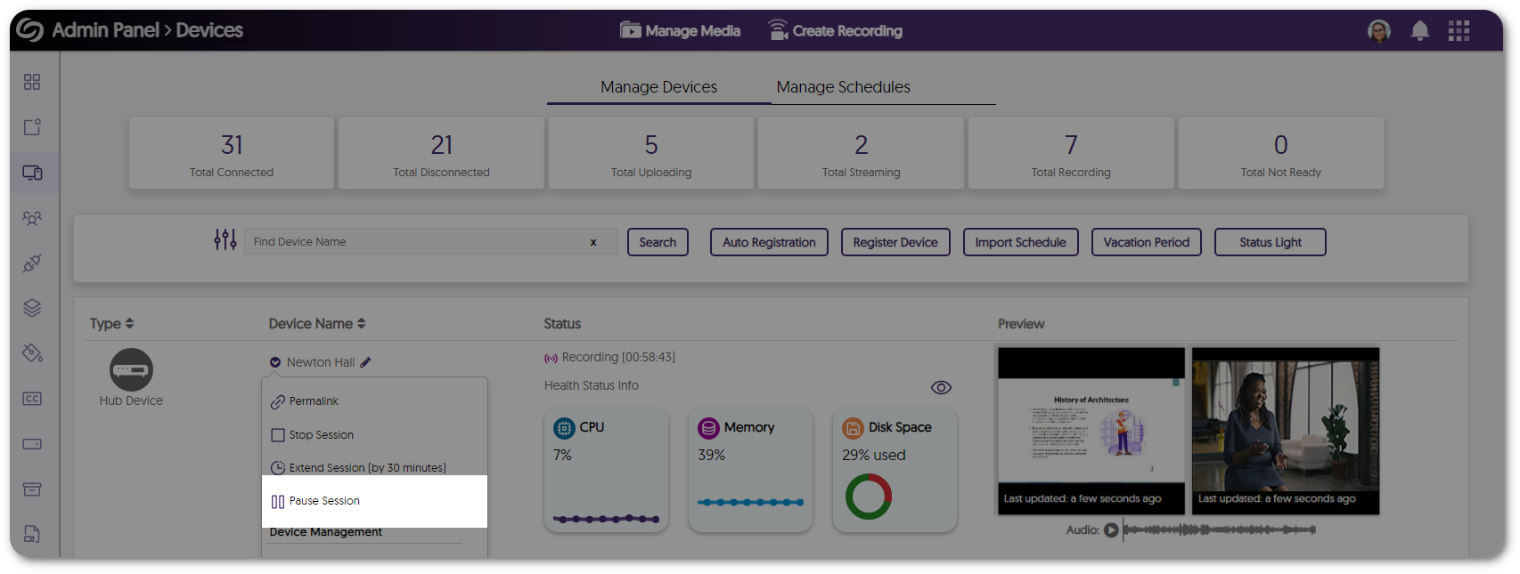The height and width of the screenshot is (574, 1520).
Task: Open the dashboard grid icon in the sidebar
Action: point(32,82)
